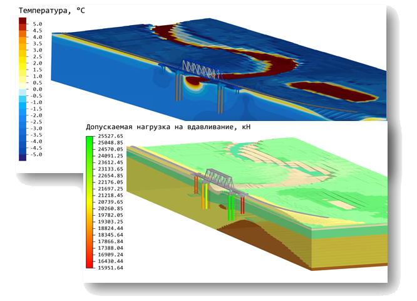Click the truss bridge in the temperature model

[202, 69]
